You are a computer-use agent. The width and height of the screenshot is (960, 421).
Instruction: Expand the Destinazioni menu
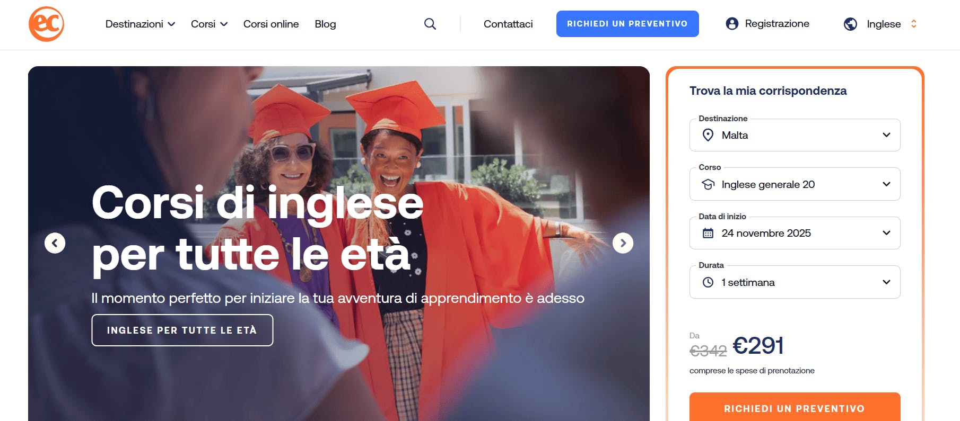click(x=140, y=24)
